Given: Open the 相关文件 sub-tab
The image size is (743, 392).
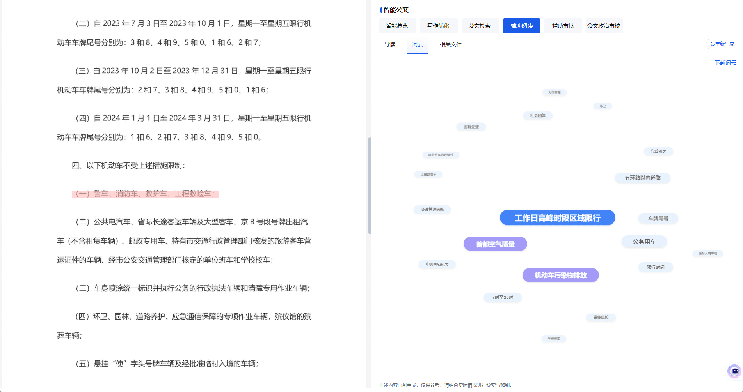Looking at the screenshot, I should [x=451, y=44].
